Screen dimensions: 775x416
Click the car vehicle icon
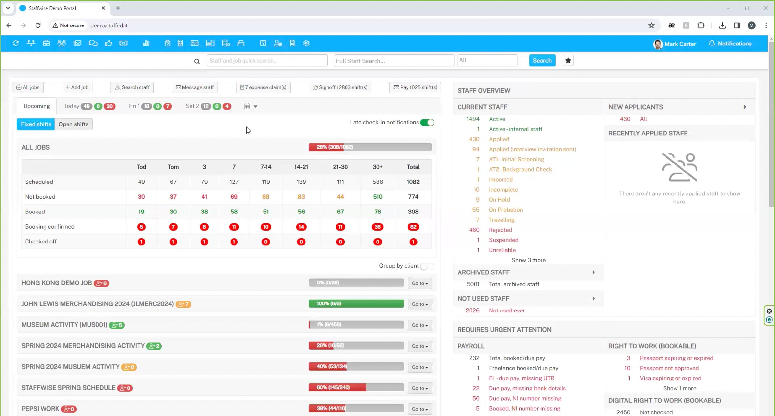point(241,43)
